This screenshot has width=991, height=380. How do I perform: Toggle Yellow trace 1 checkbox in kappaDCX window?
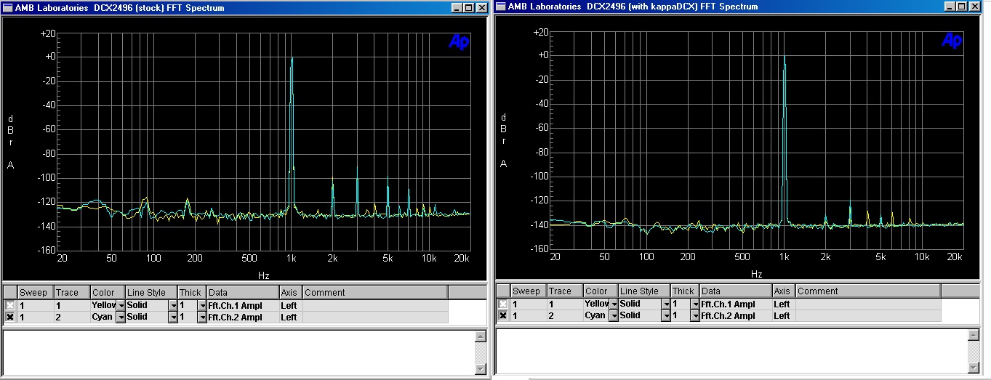click(503, 304)
